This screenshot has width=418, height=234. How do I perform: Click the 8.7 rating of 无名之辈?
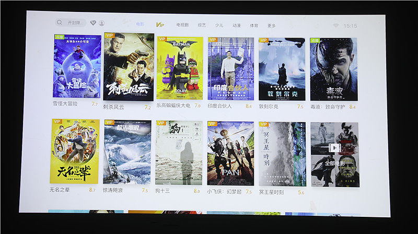pos(92,190)
